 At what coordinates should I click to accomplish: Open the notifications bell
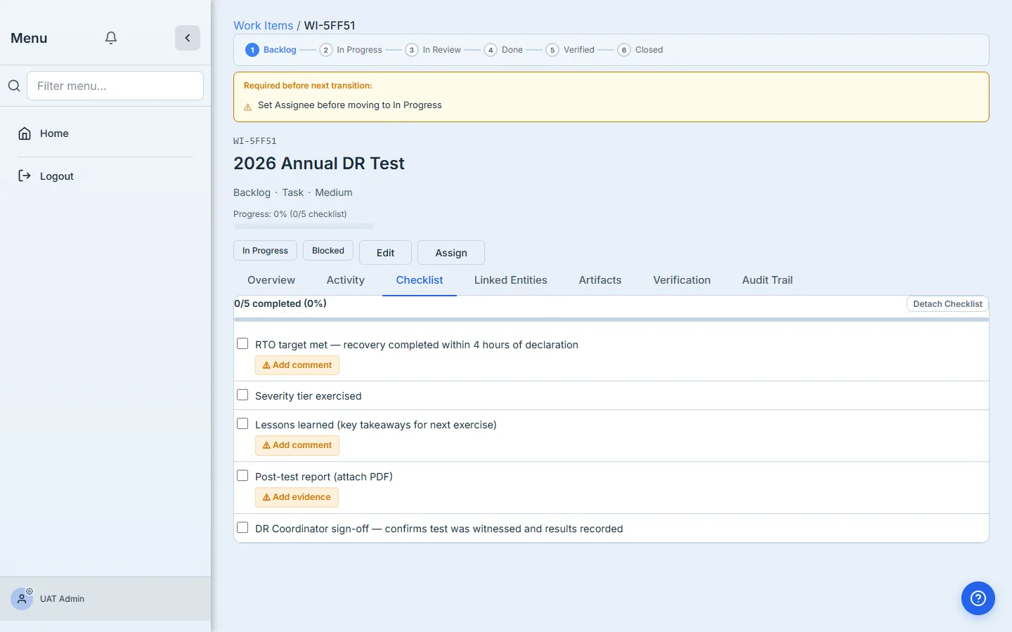(111, 38)
